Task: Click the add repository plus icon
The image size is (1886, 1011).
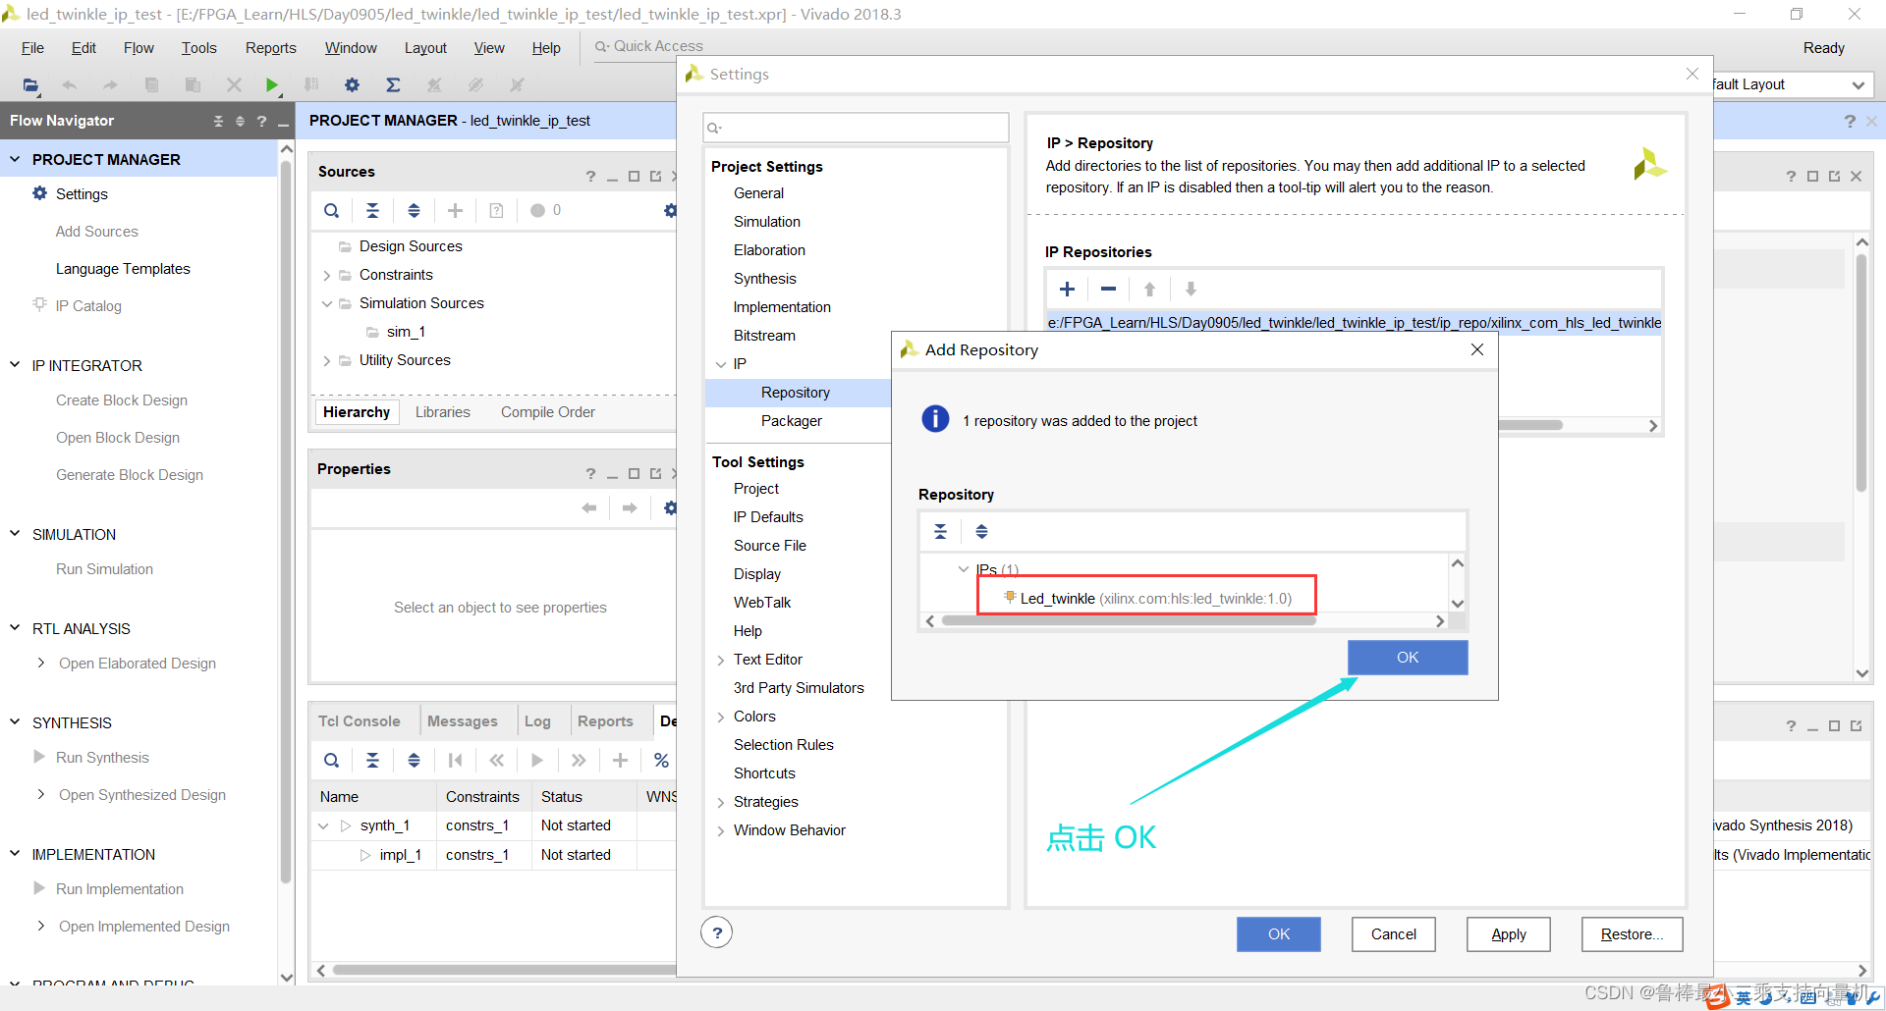Action: (x=1067, y=289)
